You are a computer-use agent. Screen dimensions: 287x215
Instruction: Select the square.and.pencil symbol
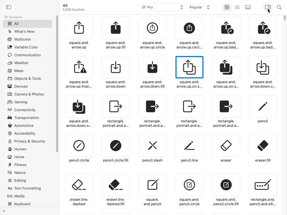pyautogui.click(x=152, y=185)
